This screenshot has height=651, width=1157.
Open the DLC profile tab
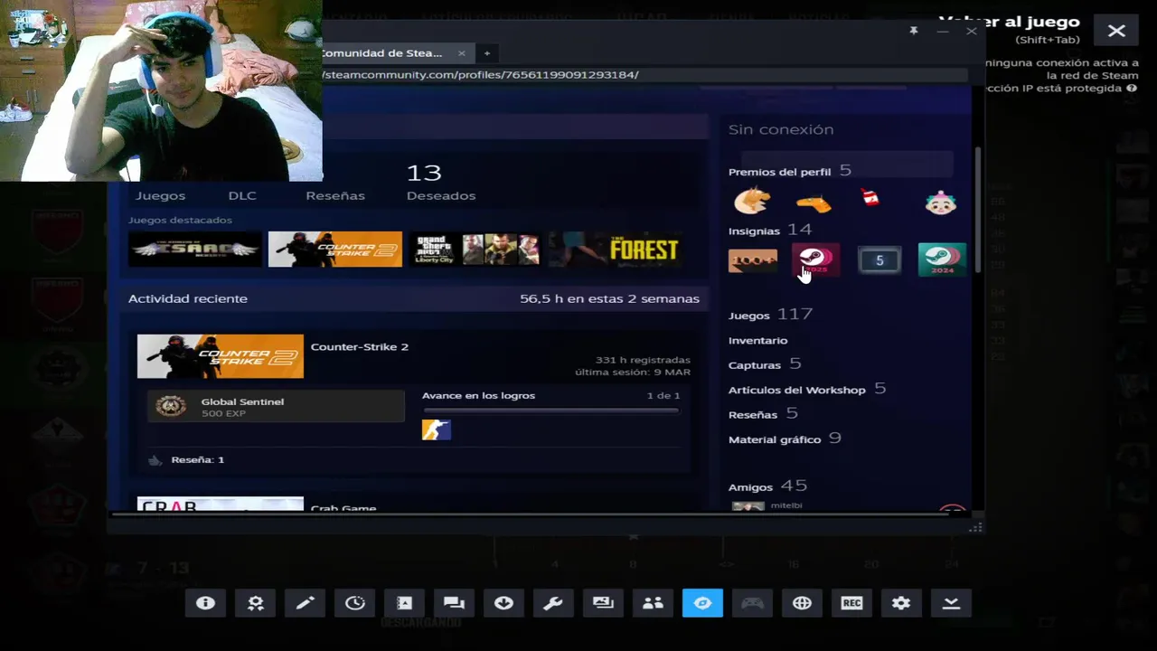242,195
